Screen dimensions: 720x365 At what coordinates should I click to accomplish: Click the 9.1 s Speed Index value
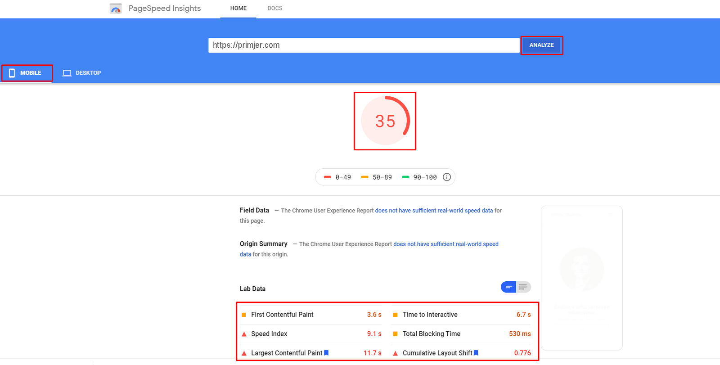(374, 334)
